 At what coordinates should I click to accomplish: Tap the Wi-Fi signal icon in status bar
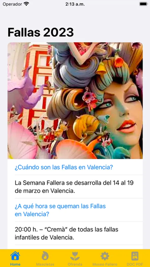26,4
